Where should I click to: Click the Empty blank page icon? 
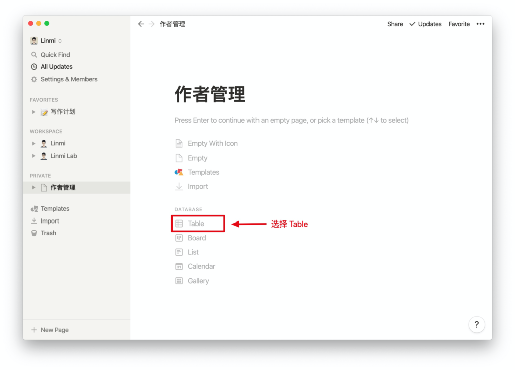179,158
